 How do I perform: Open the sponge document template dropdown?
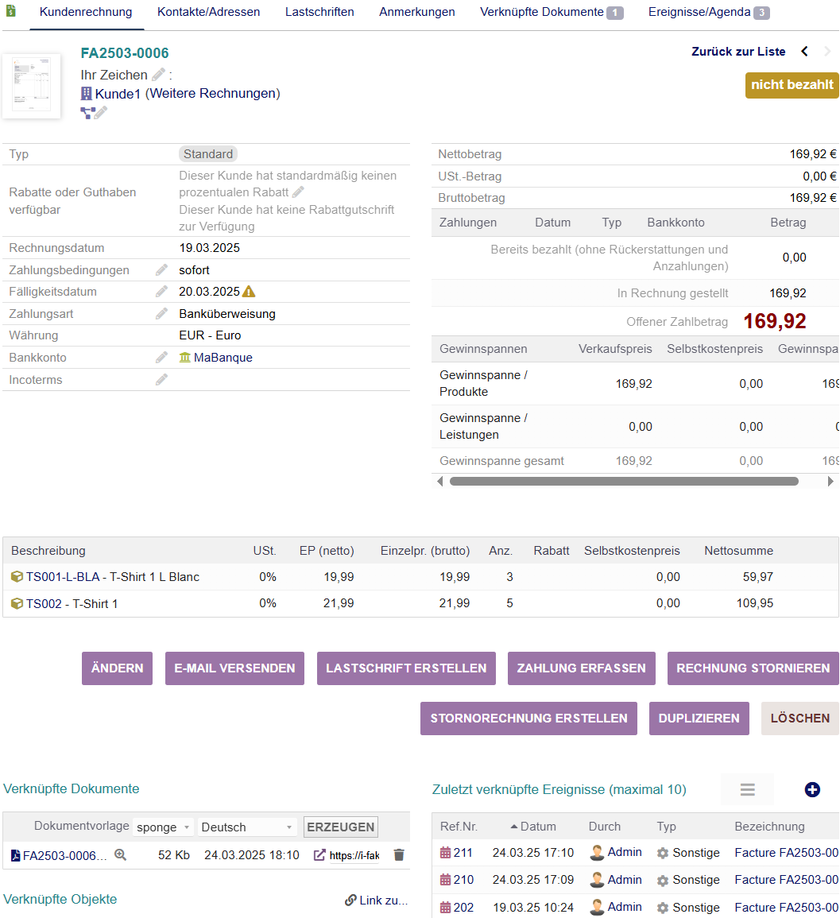click(x=163, y=827)
